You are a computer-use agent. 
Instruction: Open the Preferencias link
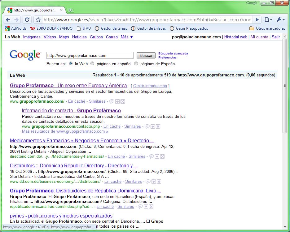(x=167, y=58)
